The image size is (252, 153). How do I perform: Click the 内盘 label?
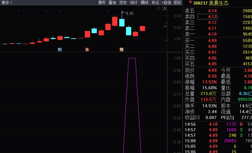(x=226, y=99)
